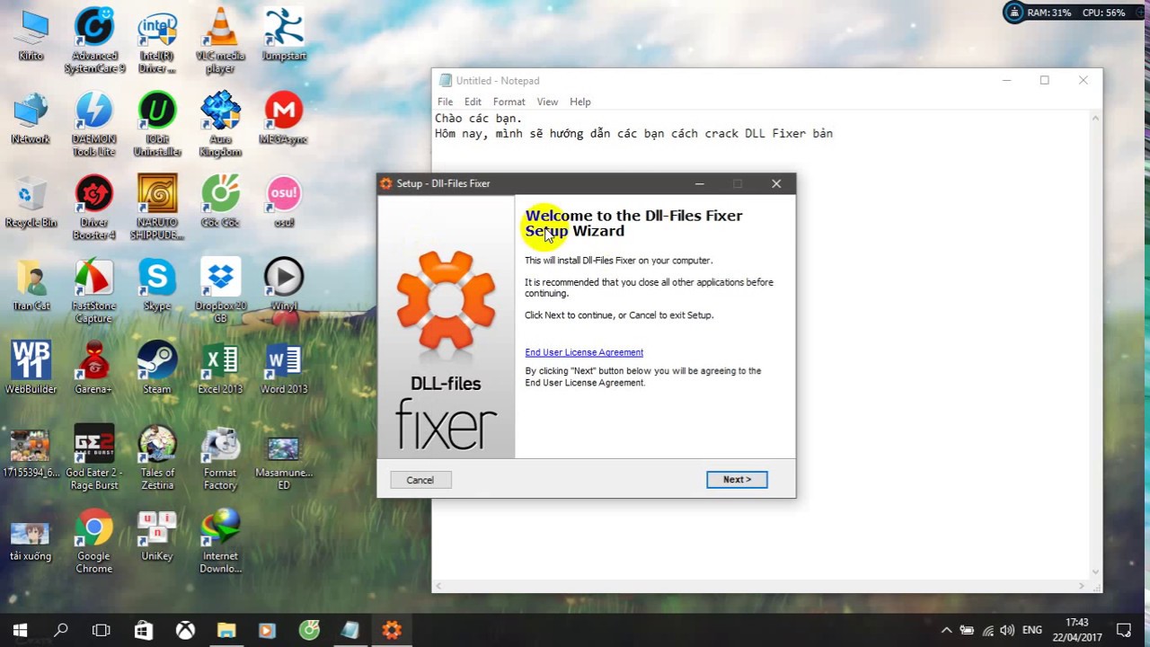This screenshot has width=1150, height=647.
Task: Open the IObit Uninstaller shortcut
Action: tap(157, 124)
